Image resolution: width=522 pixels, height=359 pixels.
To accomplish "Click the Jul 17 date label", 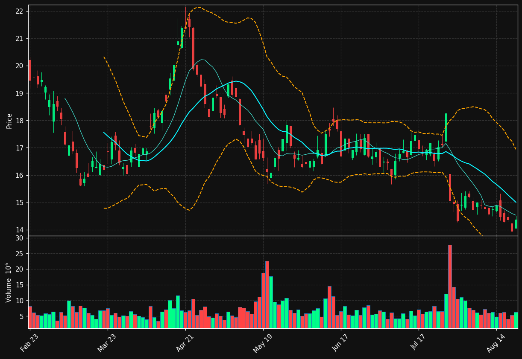I will (x=417, y=342).
